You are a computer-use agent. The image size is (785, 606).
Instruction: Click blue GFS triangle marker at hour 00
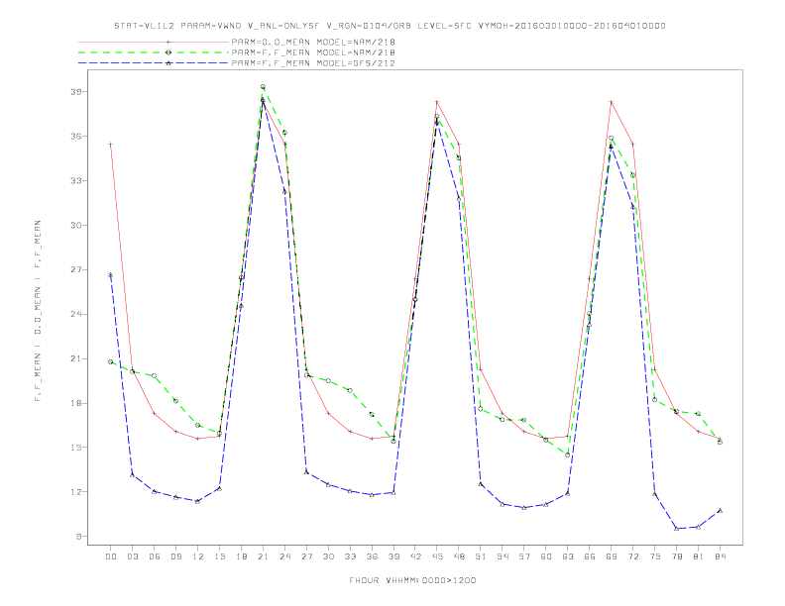coord(111,275)
